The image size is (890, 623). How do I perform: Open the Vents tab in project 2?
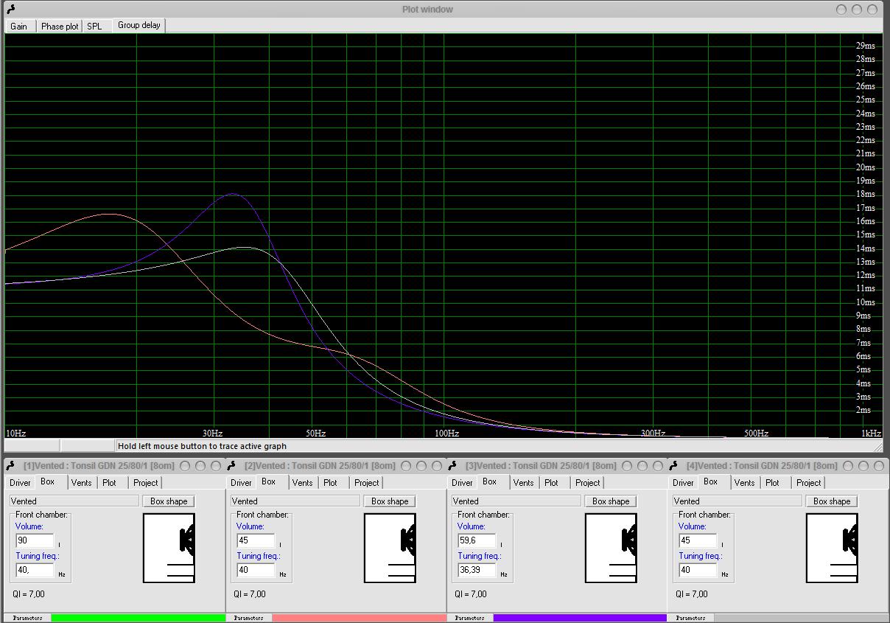click(x=302, y=483)
